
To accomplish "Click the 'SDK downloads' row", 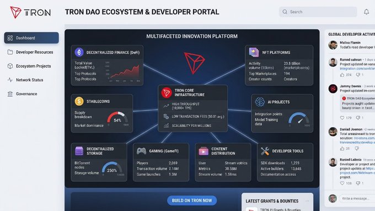I will click(280, 163).
